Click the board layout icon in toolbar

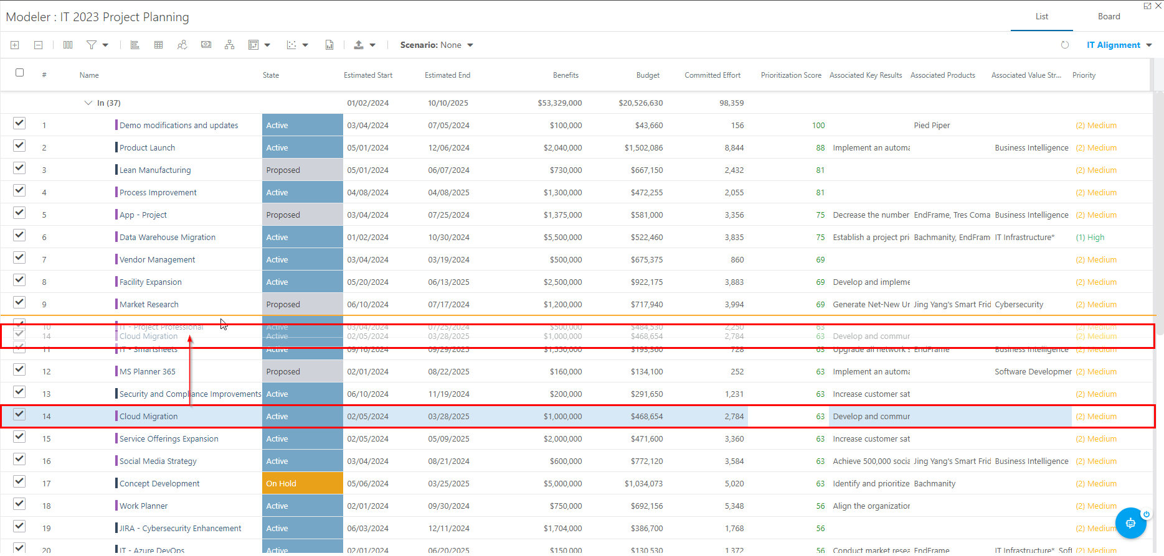pyautogui.click(x=253, y=45)
